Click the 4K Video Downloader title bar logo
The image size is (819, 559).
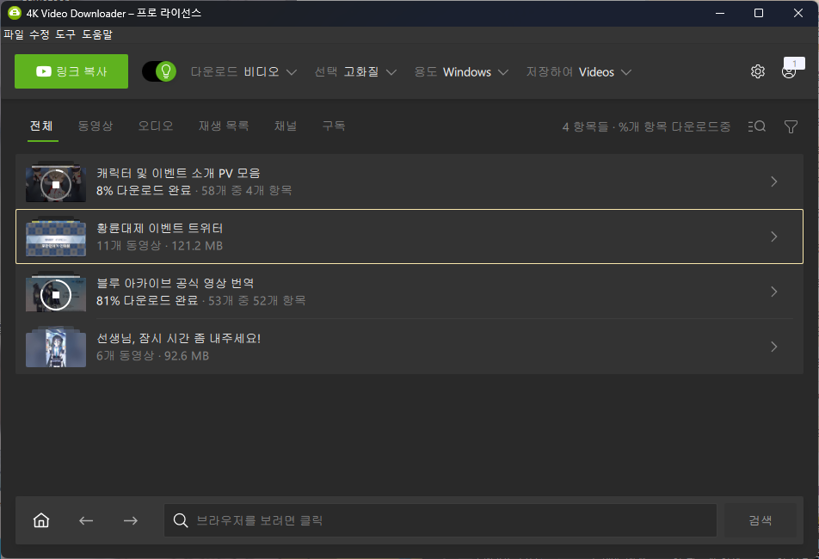tap(15, 13)
